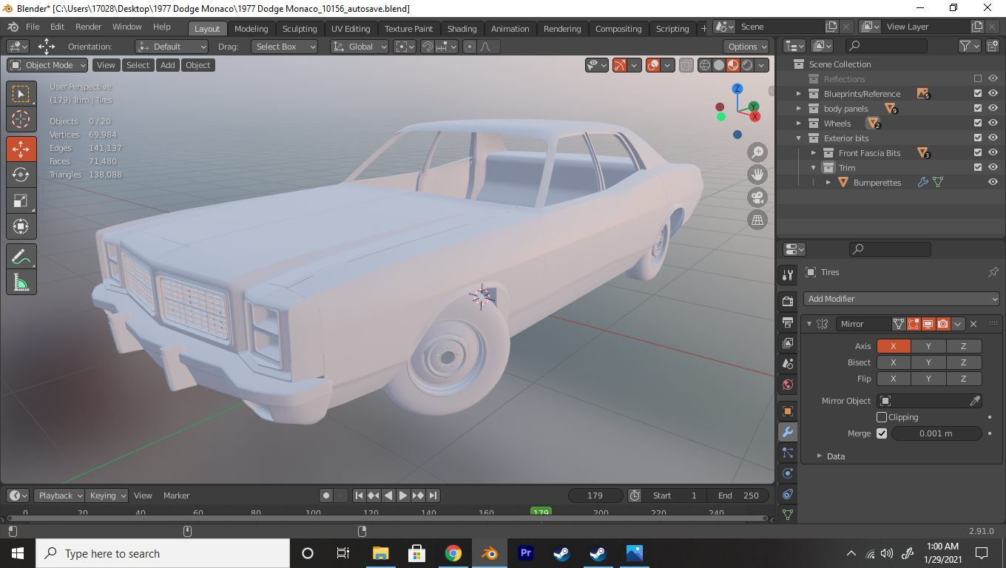The height and width of the screenshot is (568, 1006).
Task: Toggle Mirror modifier viewport display button
Action: coord(928,324)
